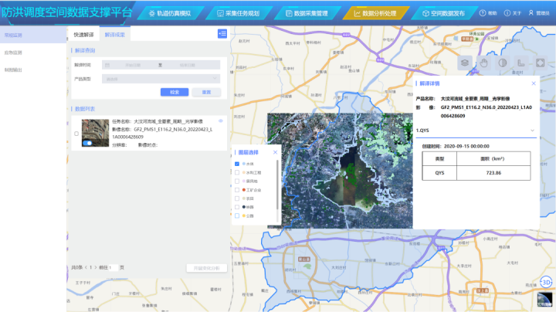The height and width of the screenshot is (312, 556).
Task: Click the half-circle contrast map tool
Action: coord(502,63)
